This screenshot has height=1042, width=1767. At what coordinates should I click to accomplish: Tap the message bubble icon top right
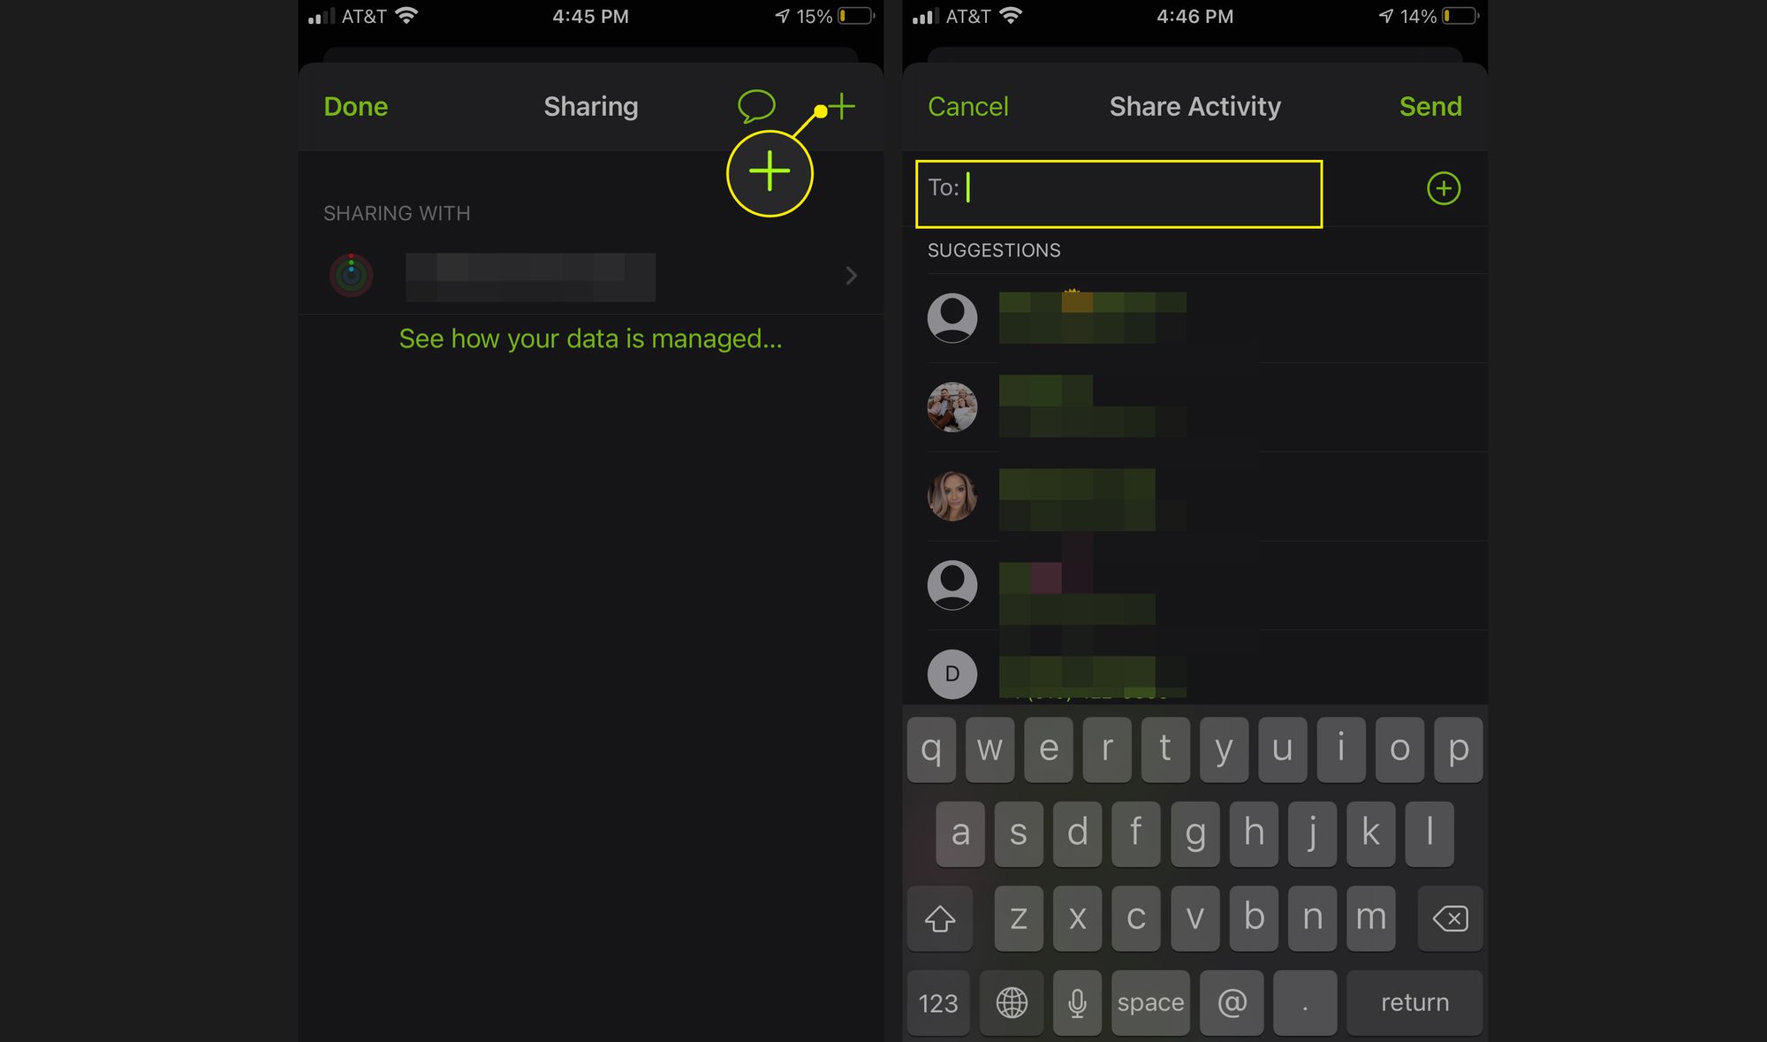[x=759, y=104]
